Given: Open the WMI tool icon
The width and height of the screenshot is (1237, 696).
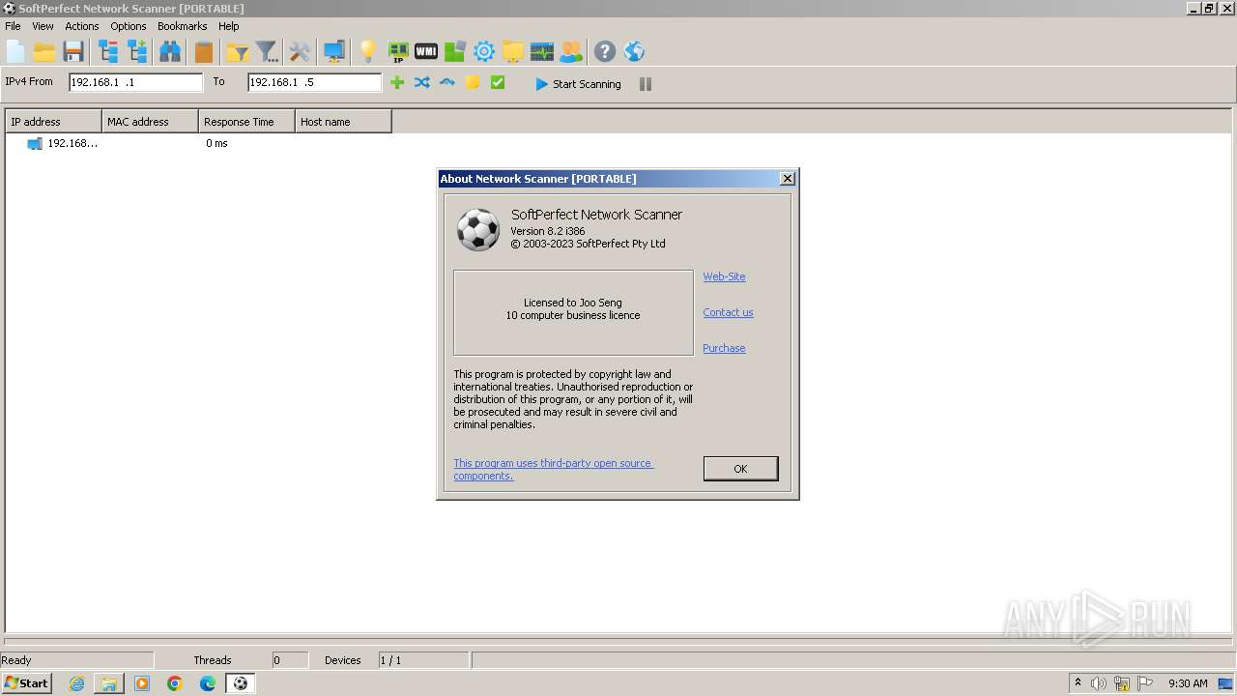Looking at the screenshot, I should (426, 51).
